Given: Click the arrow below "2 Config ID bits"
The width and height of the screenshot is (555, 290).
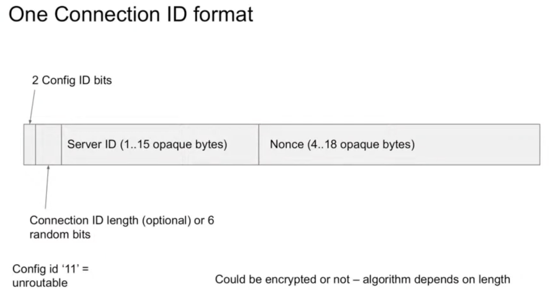Looking at the screenshot, I should pos(32,106).
